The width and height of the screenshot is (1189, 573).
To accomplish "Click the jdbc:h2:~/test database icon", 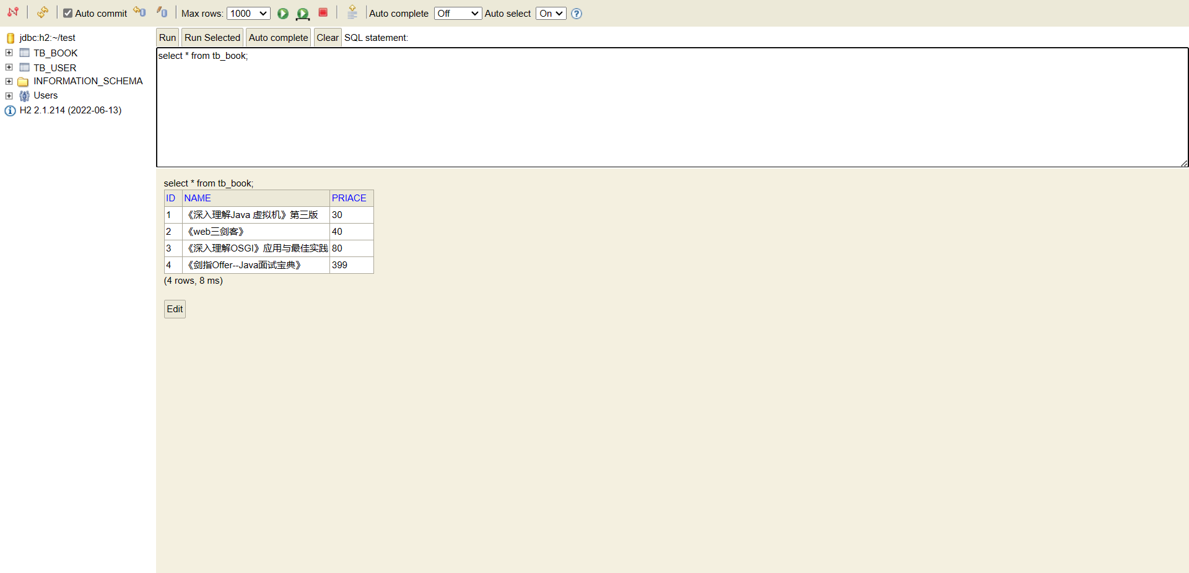I will pos(11,38).
